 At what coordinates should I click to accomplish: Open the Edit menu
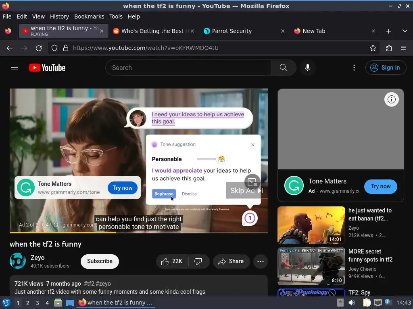[22, 16]
